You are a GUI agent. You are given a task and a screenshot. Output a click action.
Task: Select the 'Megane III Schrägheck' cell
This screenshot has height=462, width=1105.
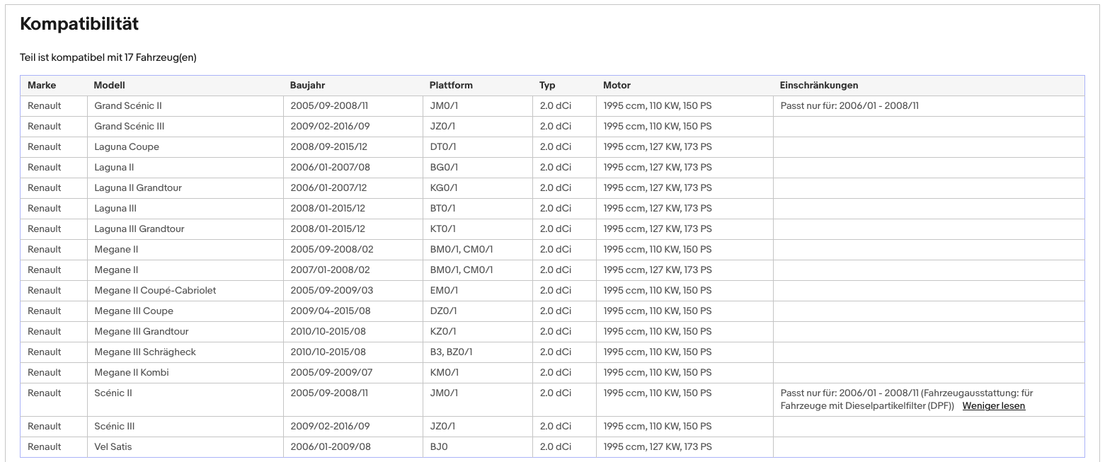[x=185, y=352]
